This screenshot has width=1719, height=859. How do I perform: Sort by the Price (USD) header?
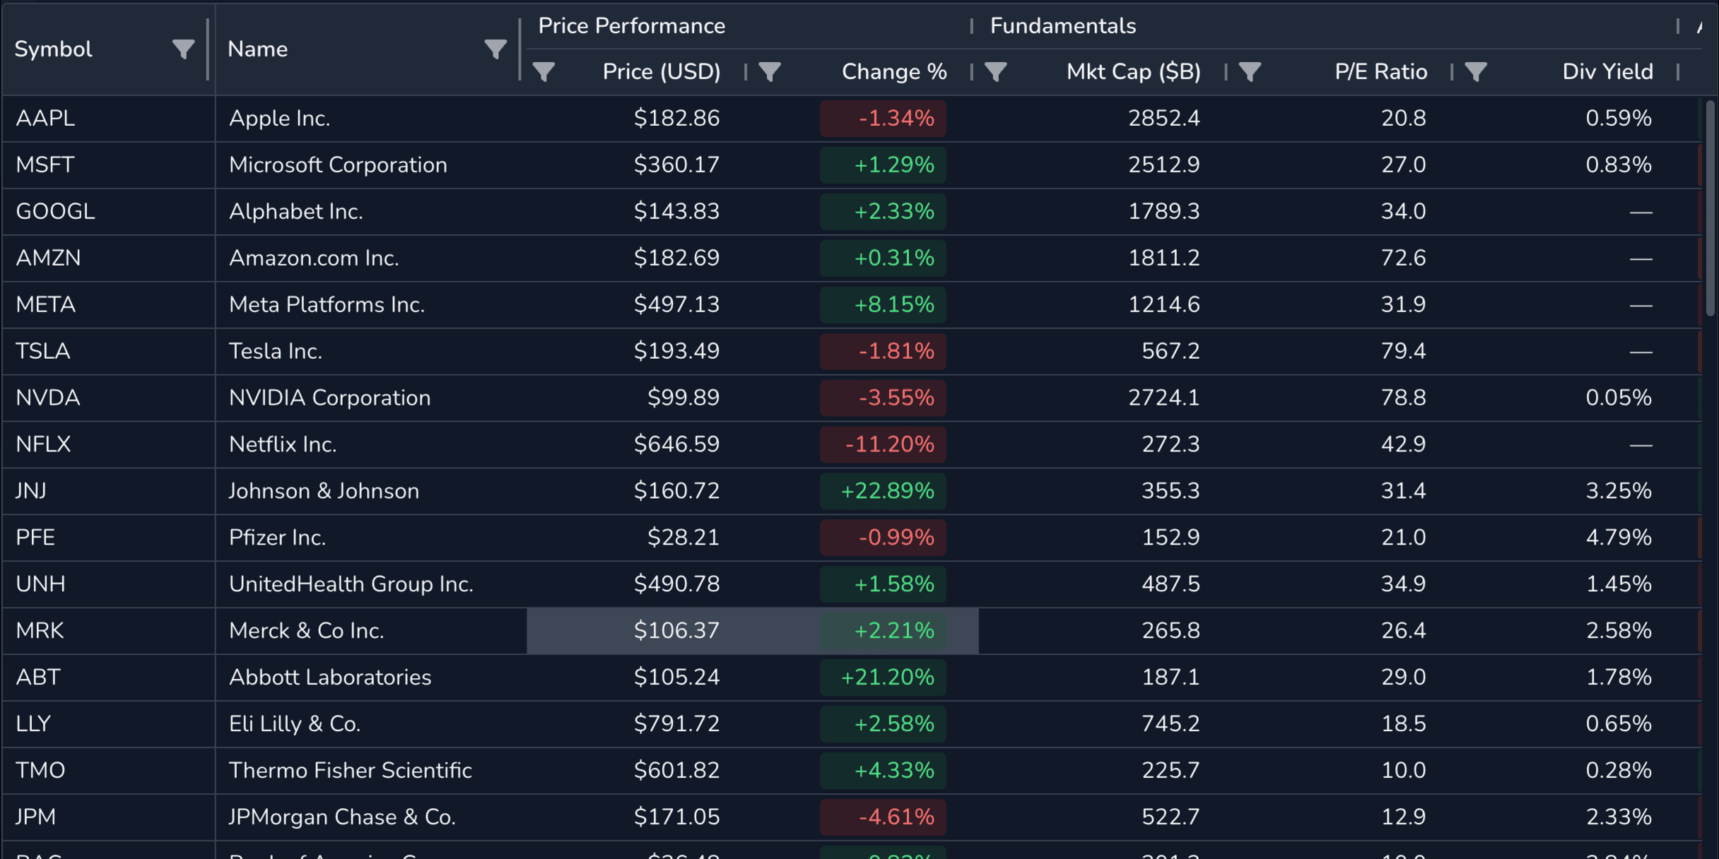coord(661,71)
